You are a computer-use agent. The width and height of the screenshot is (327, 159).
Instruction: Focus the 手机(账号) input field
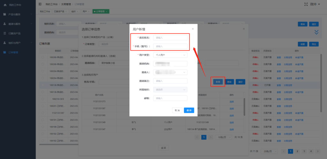(170, 46)
